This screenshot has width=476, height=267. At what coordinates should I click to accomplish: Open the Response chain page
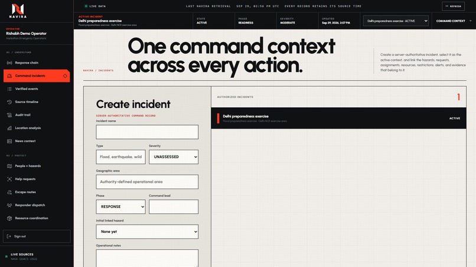tap(37, 62)
